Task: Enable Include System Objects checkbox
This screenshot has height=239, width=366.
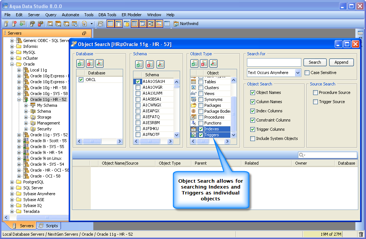Action: [252, 139]
